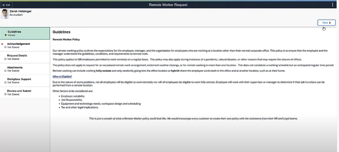Click the Not Started circle under Attachments
The width and height of the screenshot is (339, 152).
[x=6, y=71]
